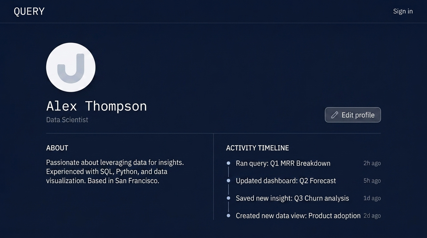Open Created new data view: Product adoption
Viewport: 427px width, 238px height.
point(298,216)
